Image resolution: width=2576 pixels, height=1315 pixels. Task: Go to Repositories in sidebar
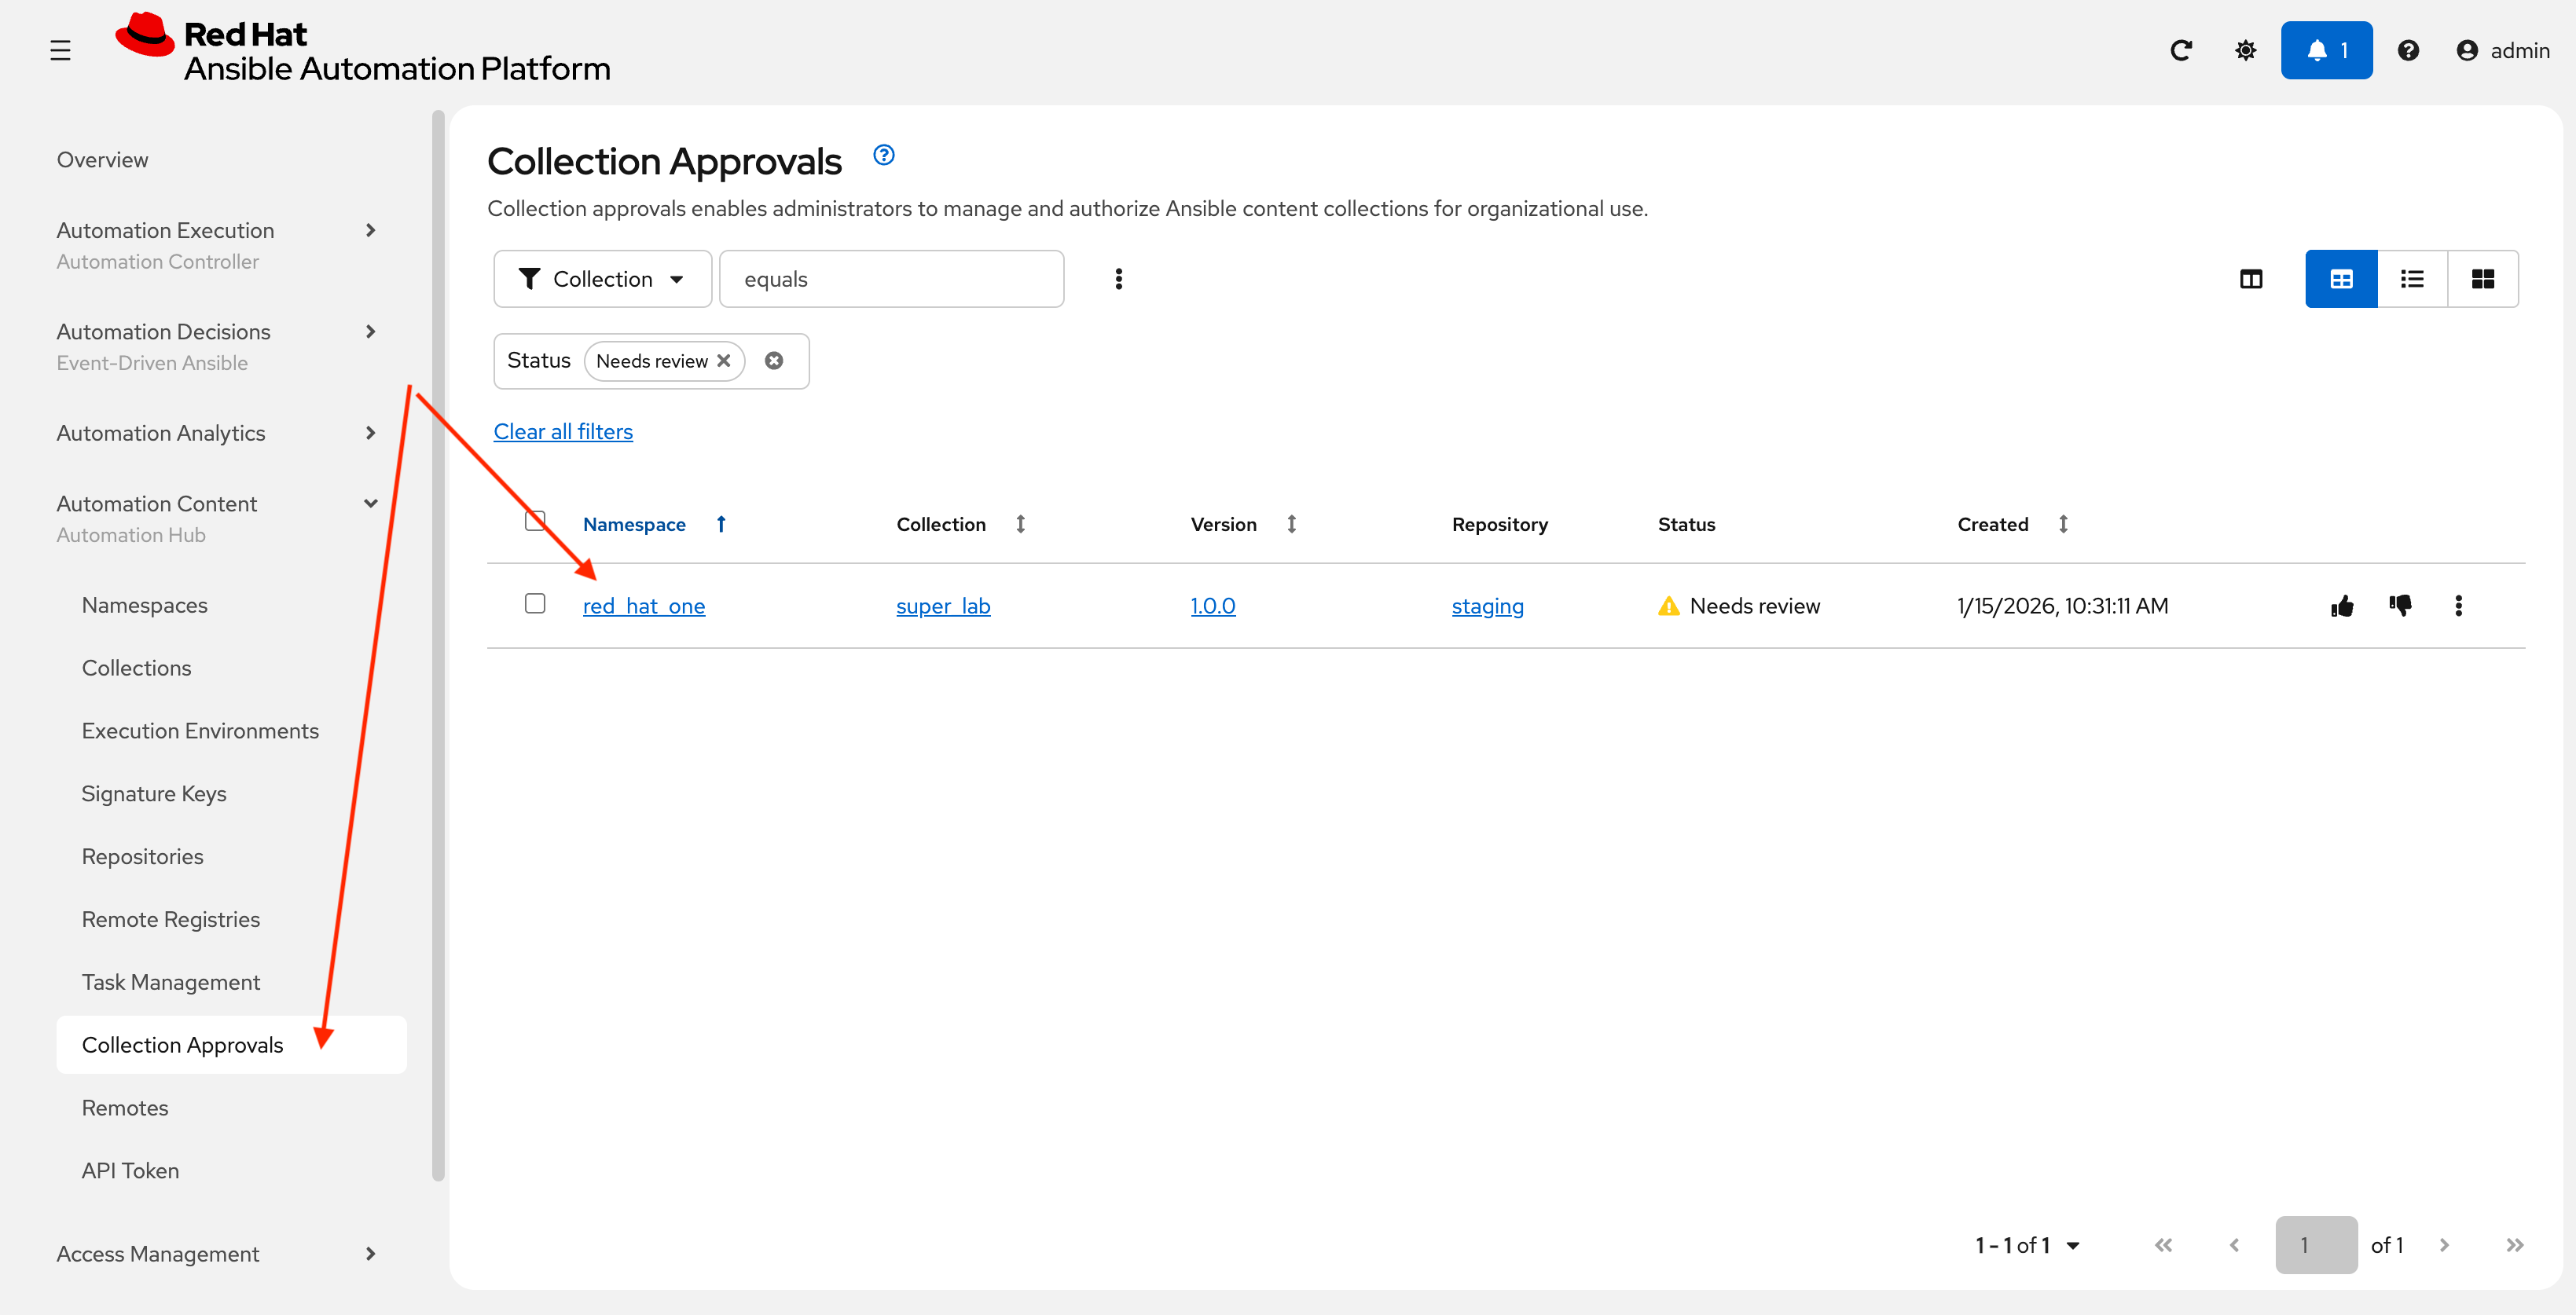point(143,856)
